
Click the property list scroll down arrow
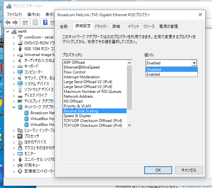coord(130,125)
